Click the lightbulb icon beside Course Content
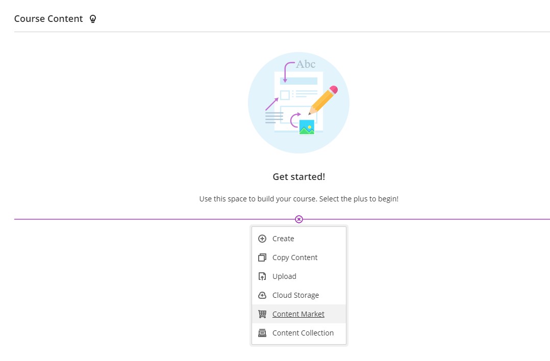550x361 pixels. coord(93,19)
